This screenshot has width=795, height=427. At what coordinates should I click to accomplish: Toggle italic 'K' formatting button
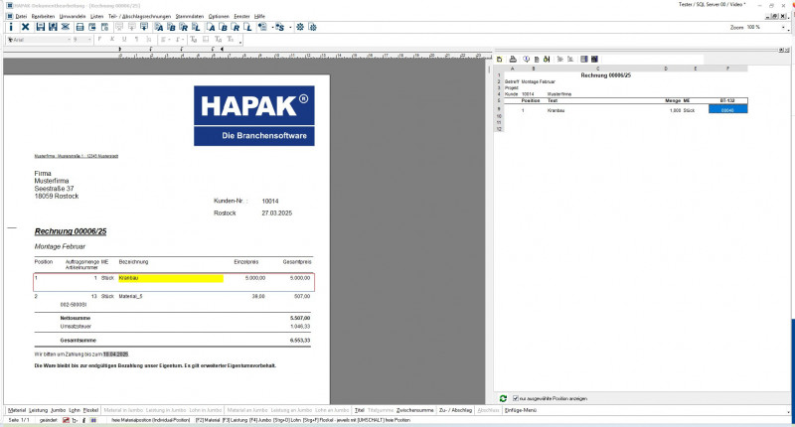click(112, 40)
